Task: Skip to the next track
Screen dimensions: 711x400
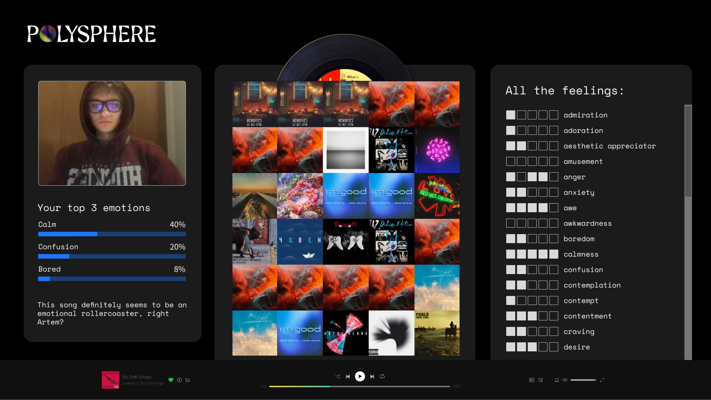Action: click(x=372, y=376)
